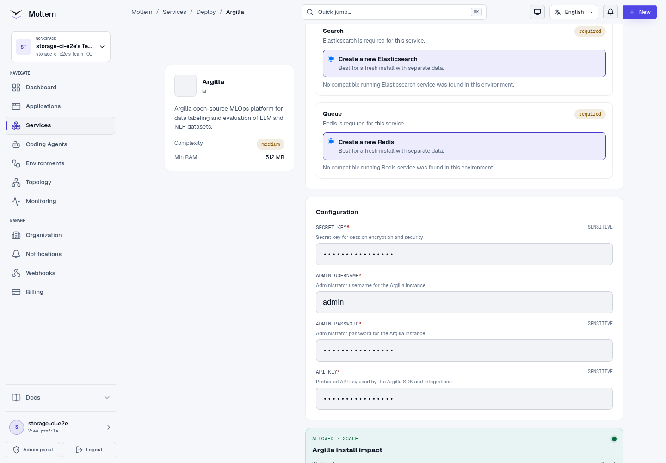Select Create a new Redis radio

pos(331,142)
